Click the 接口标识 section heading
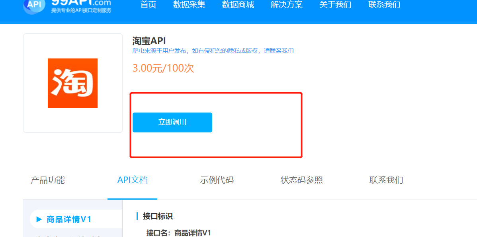This screenshot has height=237, width=477. pos(158,216)
